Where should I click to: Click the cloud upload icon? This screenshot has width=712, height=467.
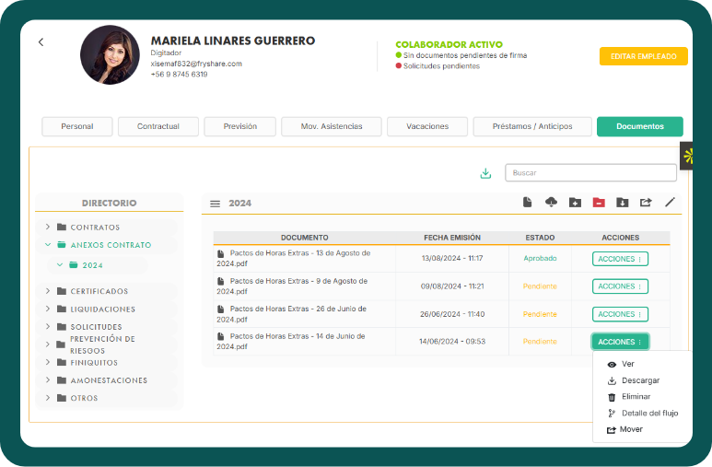552,203
